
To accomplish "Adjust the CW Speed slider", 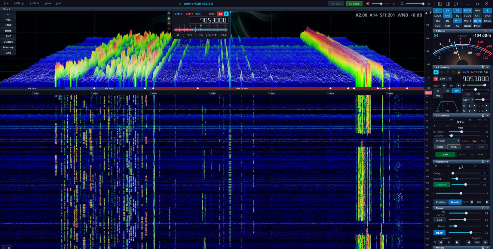I will click(465, 179).
